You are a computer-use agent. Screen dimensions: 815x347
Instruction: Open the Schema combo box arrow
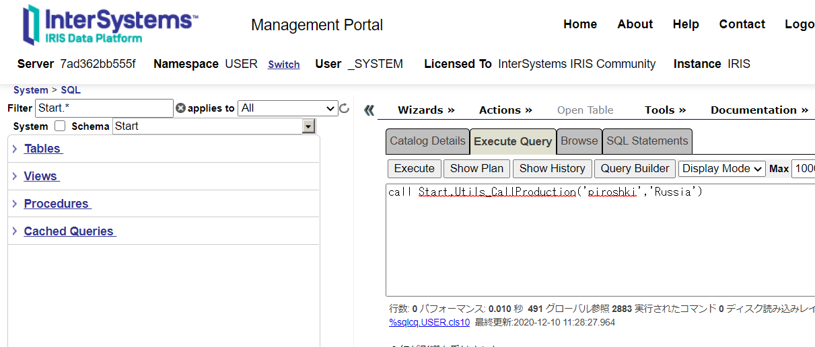pos(309,126)
